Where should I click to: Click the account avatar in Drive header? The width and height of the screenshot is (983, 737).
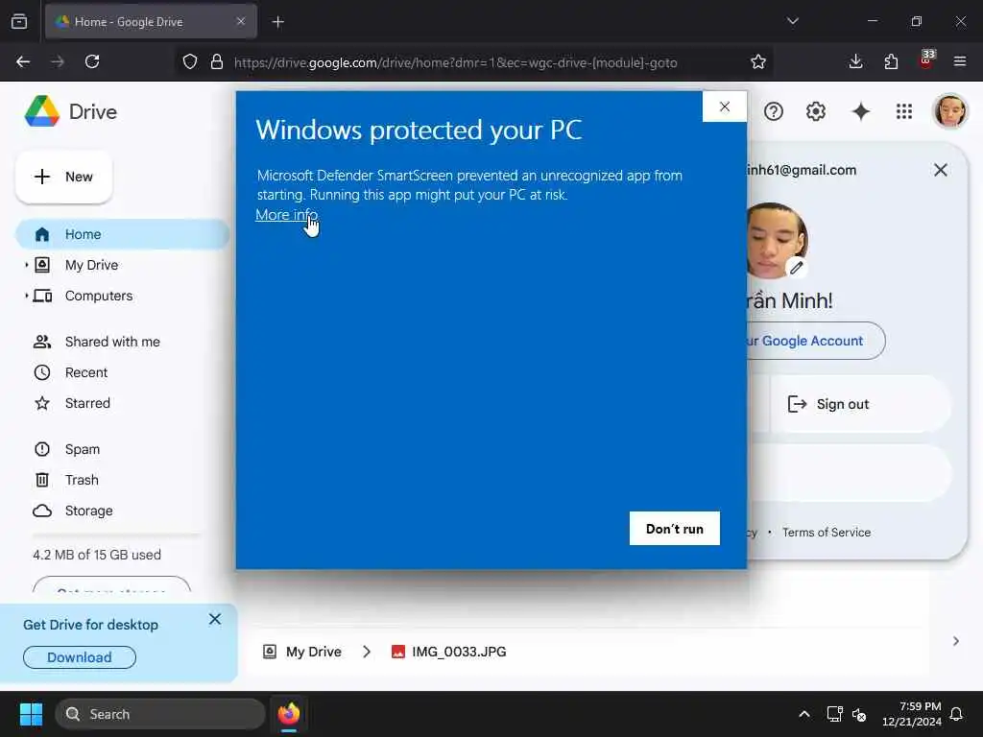[x=950, y=111]
